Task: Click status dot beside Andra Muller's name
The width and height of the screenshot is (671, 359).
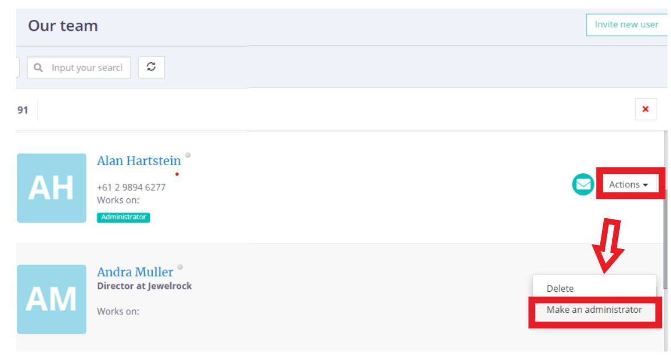Action: pyautogui.click(x=180, y=267)
